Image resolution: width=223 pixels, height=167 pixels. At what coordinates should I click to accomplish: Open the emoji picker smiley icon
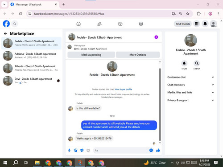pyautogui.click(x=151, y=150)
